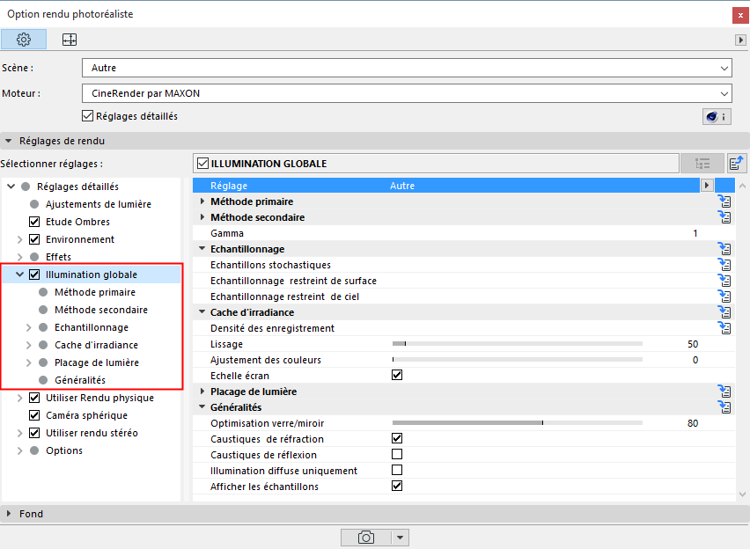Screen dimensions: 750x549
Task: Select Méthode secondaire in the tree
Action: click(101, 310)
